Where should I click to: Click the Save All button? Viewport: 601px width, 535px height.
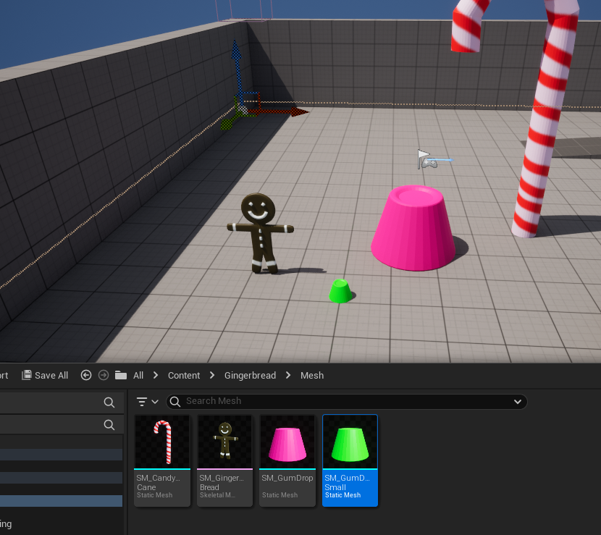pyautogui.click(x=45, y=375)
